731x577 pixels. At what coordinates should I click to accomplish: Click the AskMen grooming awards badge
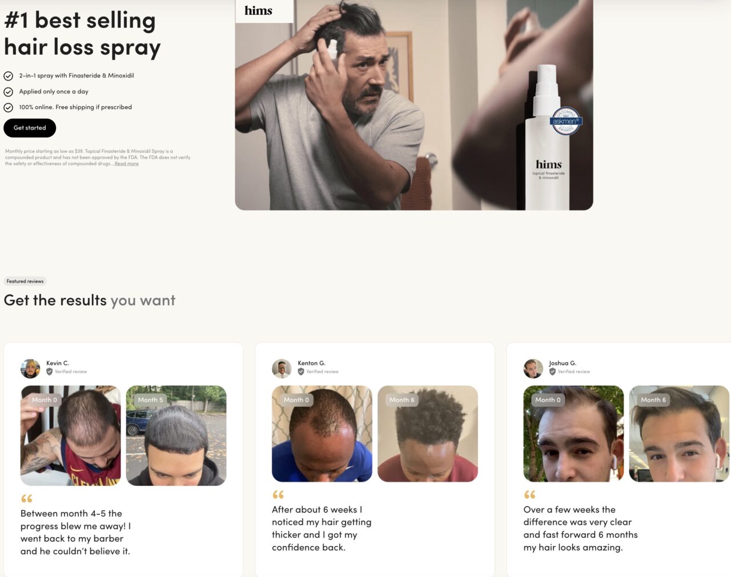pos(565,121)
